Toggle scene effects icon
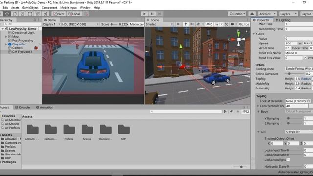 198,24
